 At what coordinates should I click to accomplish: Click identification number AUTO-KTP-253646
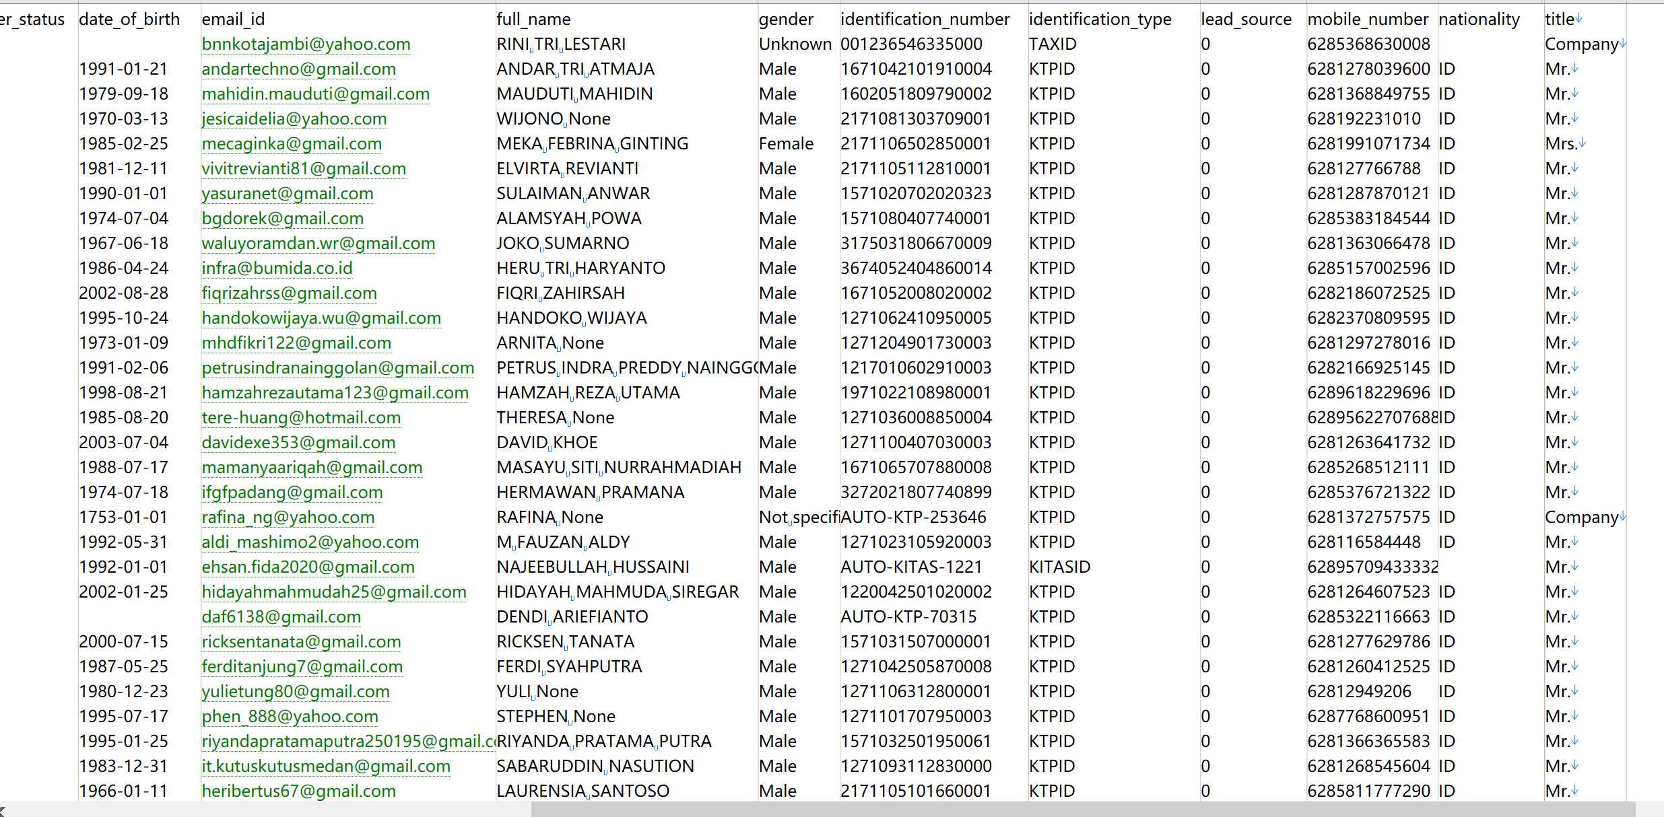tap(913, 518)
